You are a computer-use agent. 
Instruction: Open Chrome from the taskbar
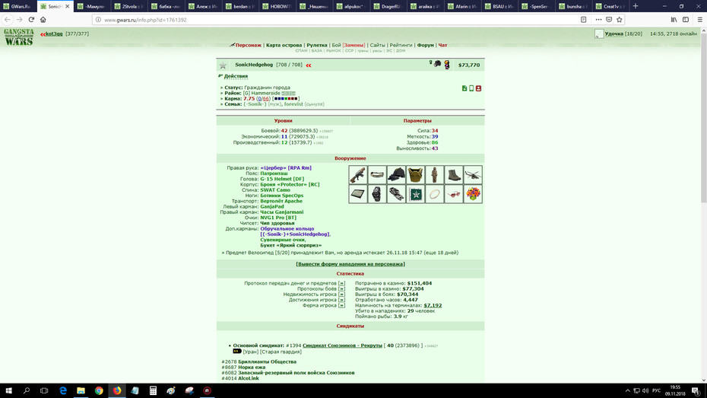pyautogui.click(x=99, y=391)
